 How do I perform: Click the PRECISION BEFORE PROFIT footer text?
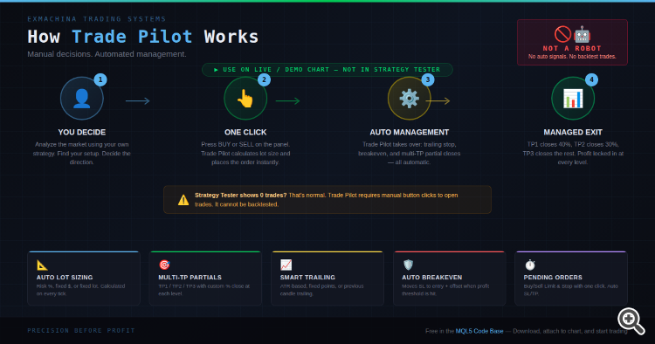click(x=81, y=330)
